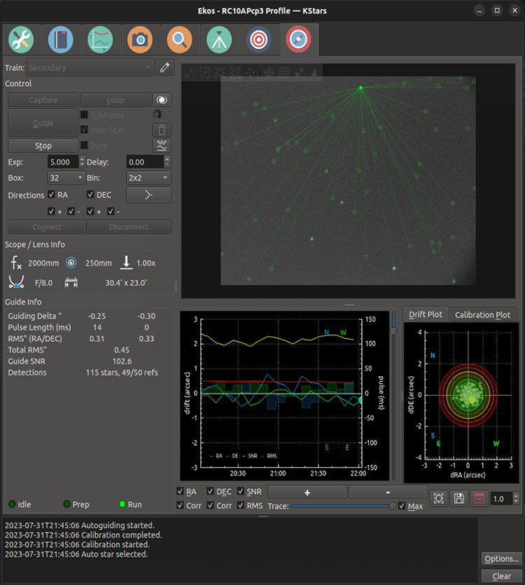Switch to the Calibration Plot tab
The height and width of the screenshot is (585, 525).
483,315
